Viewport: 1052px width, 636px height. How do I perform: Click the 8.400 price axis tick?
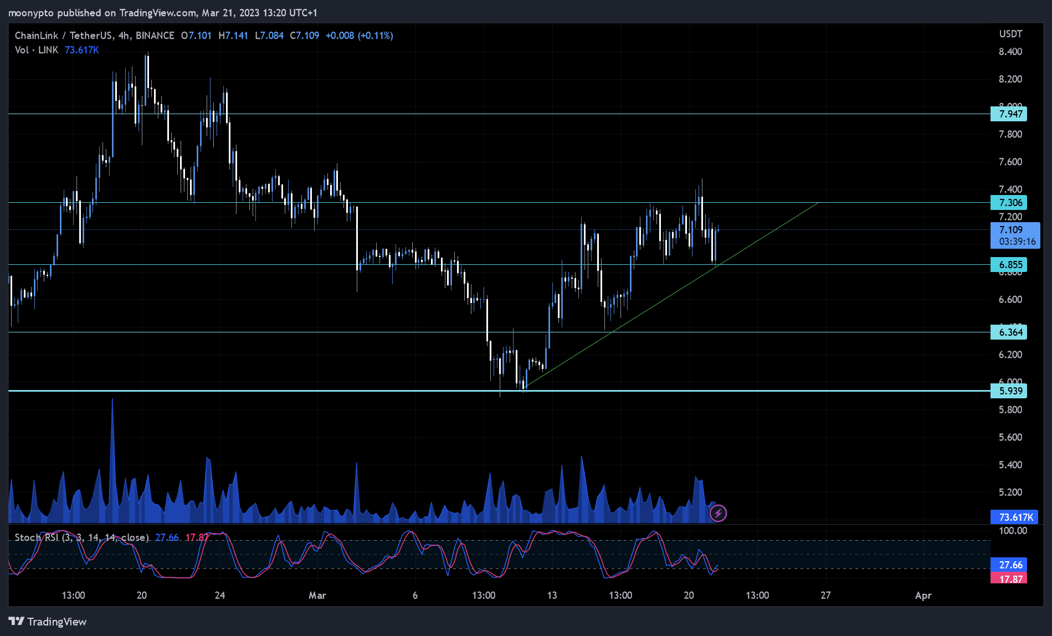coord(1010,52)
